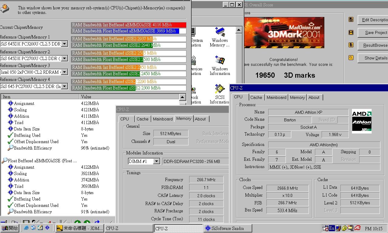Click the ResultBrowser icon in 3DMark

(351, 45)
